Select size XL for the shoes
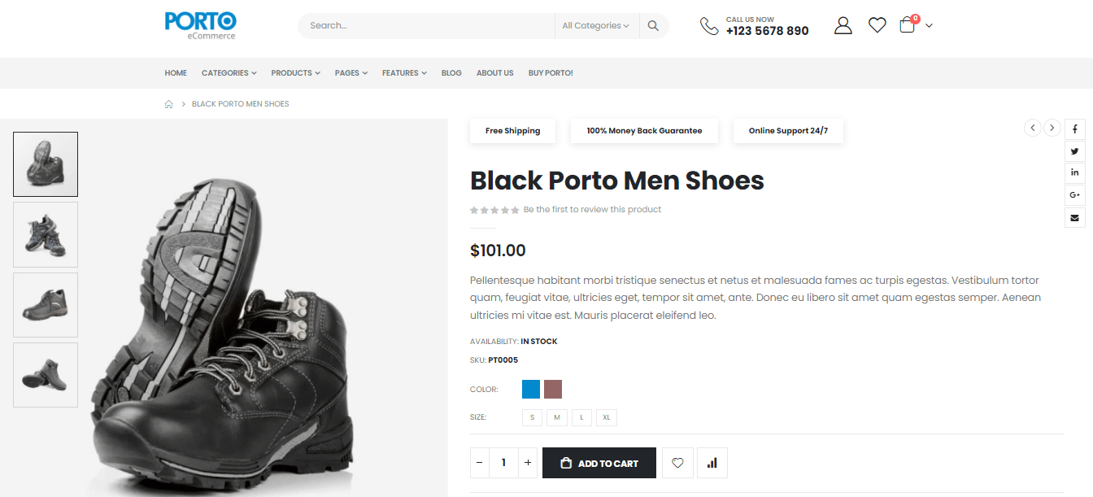Viewport: 1093px width, 497px height. [x=606, y=416]
